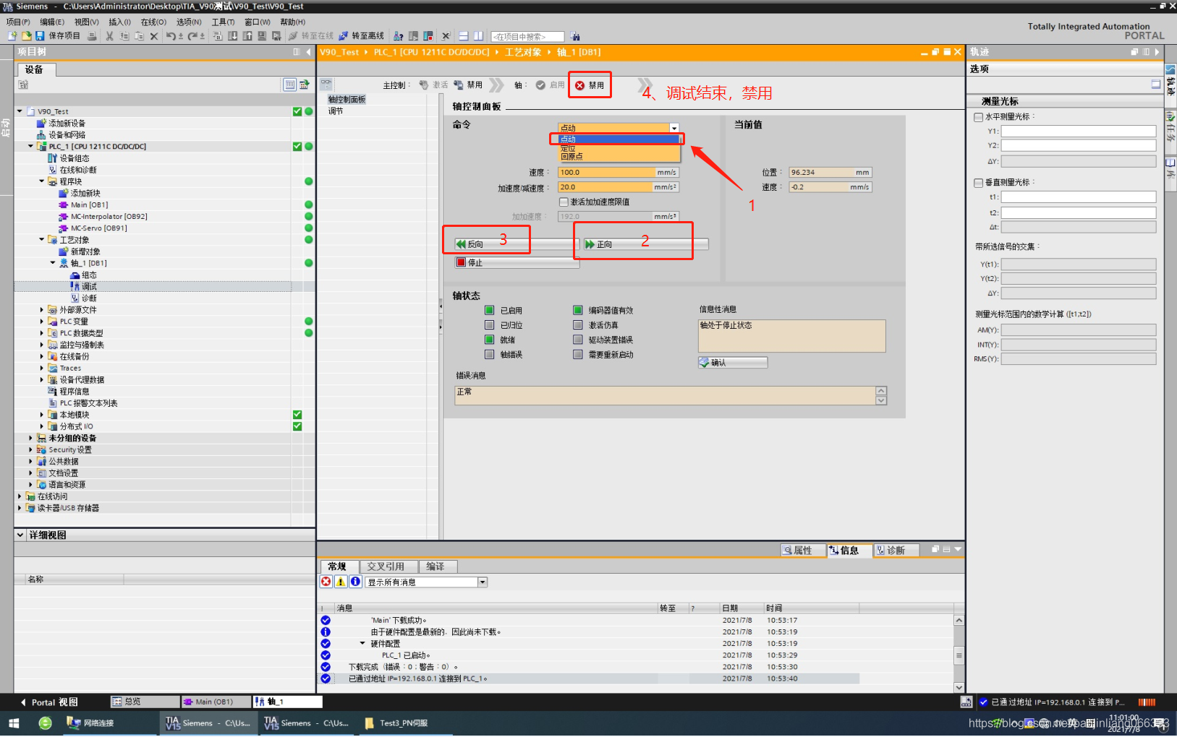1177x737 pixels.
Task: Open the 帮助(H) menu
Action: [292, 22]
